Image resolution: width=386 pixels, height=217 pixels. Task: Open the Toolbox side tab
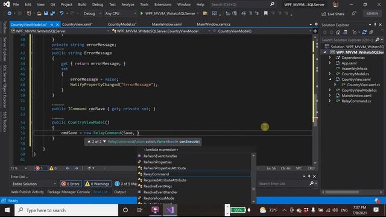pos(4,27)
